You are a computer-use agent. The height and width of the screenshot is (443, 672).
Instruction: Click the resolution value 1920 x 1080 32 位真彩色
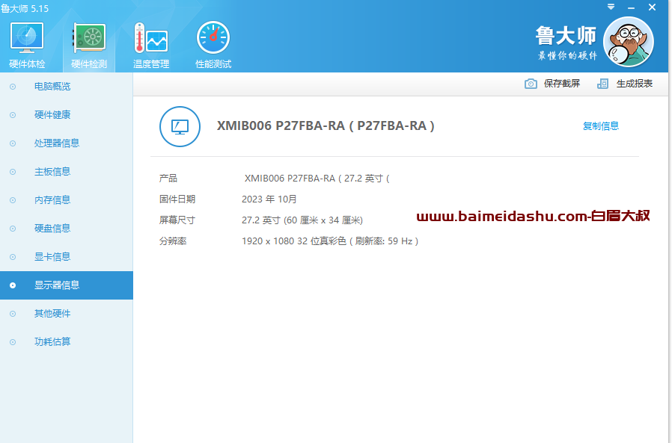pyautogui.click(x=294, y=241)
